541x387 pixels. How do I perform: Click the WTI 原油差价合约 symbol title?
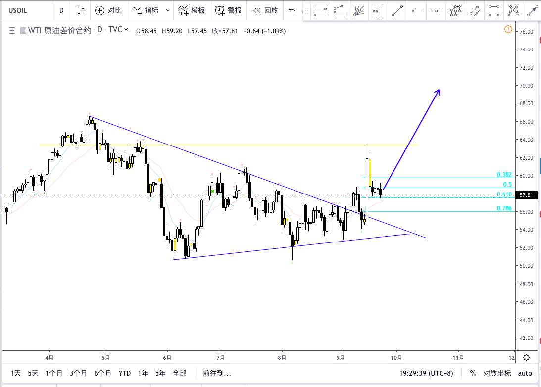pos(59,30)
